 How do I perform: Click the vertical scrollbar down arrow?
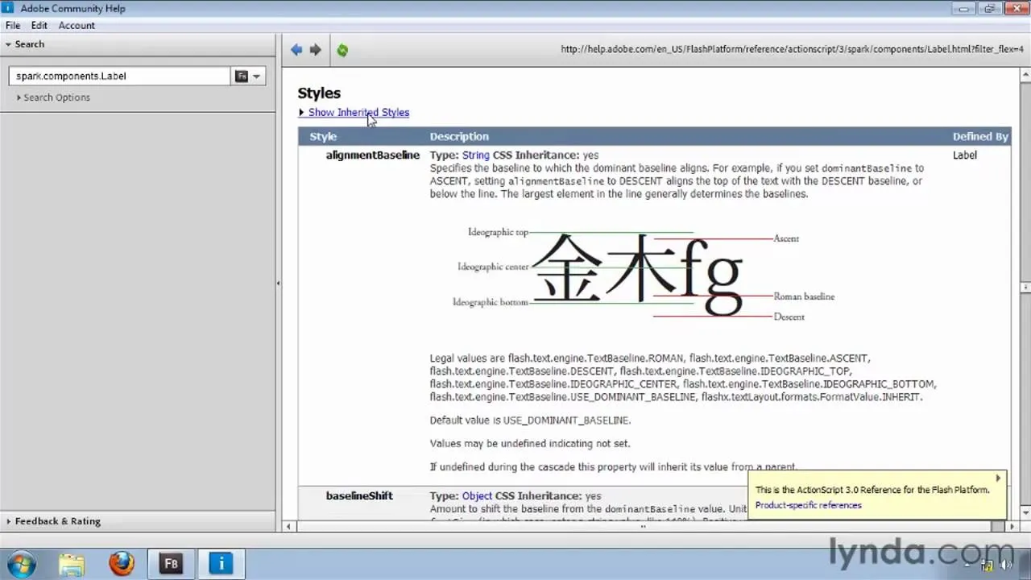[x=1025, y=512]
